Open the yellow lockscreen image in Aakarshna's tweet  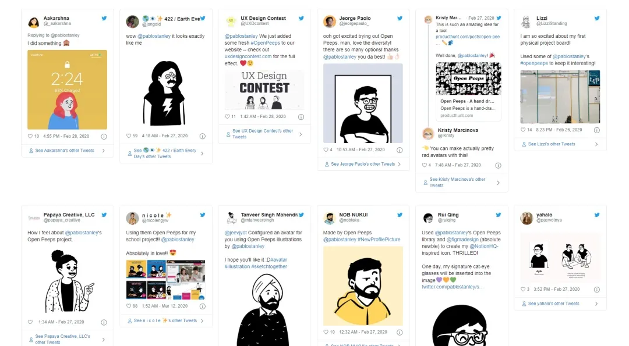tap(68, 90)
